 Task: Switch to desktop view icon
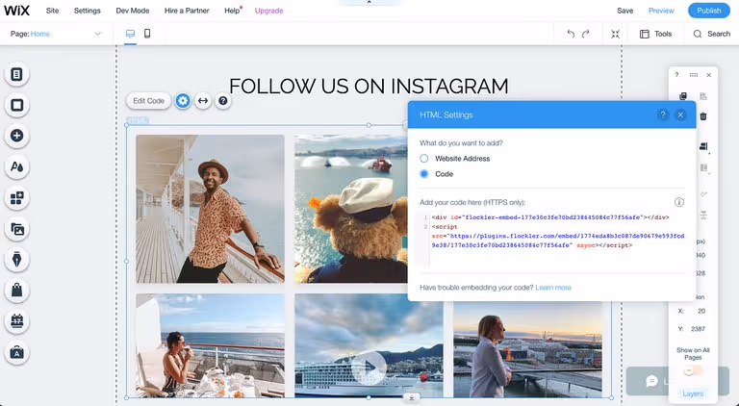[130, 34]
